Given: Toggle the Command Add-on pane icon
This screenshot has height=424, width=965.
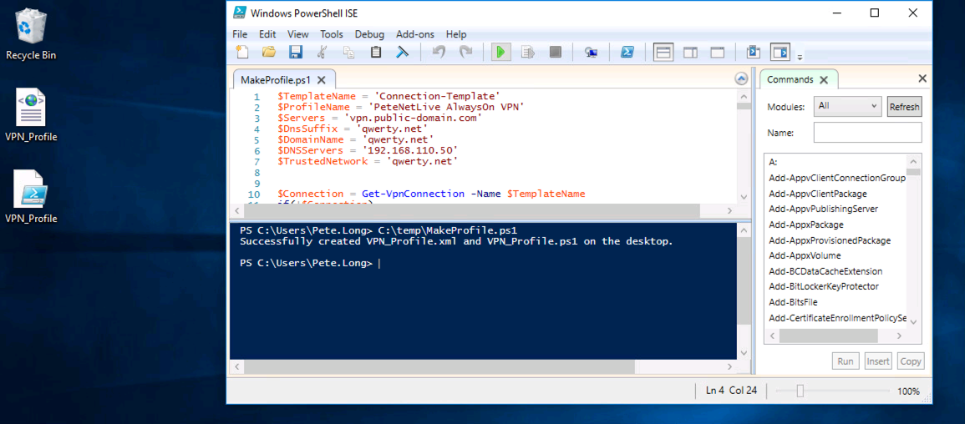Looking at the screenshot, I should [781, 53].
